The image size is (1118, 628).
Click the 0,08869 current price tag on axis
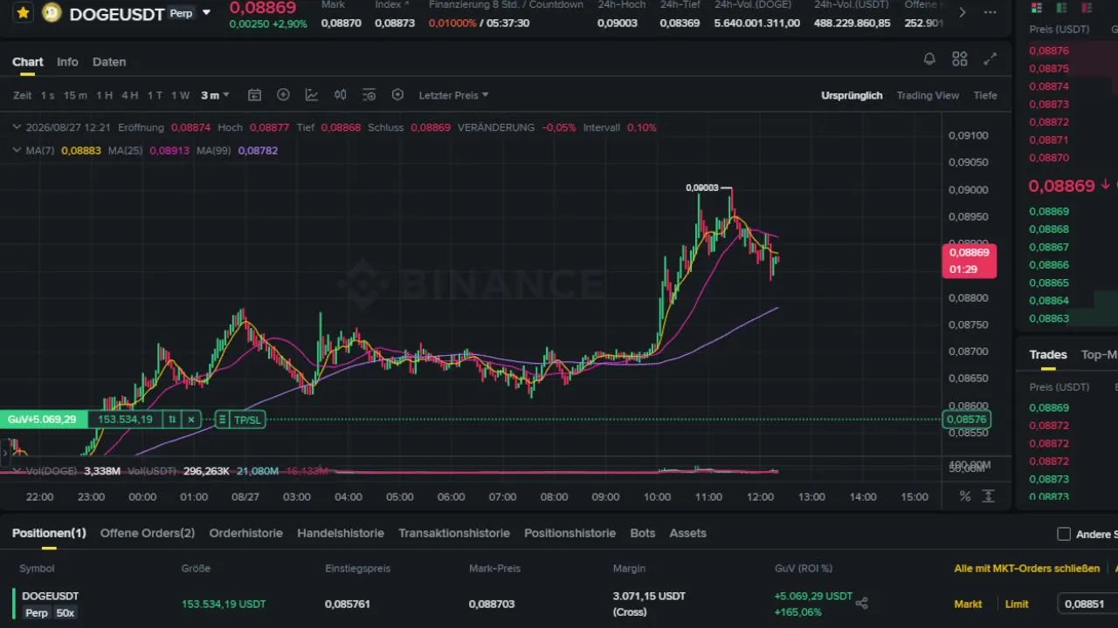click(x=970, y=261)
